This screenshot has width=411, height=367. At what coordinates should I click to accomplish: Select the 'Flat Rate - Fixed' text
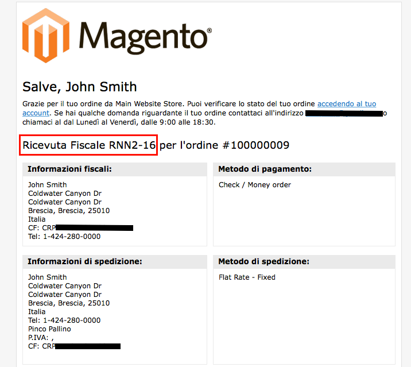pos(247,277)
